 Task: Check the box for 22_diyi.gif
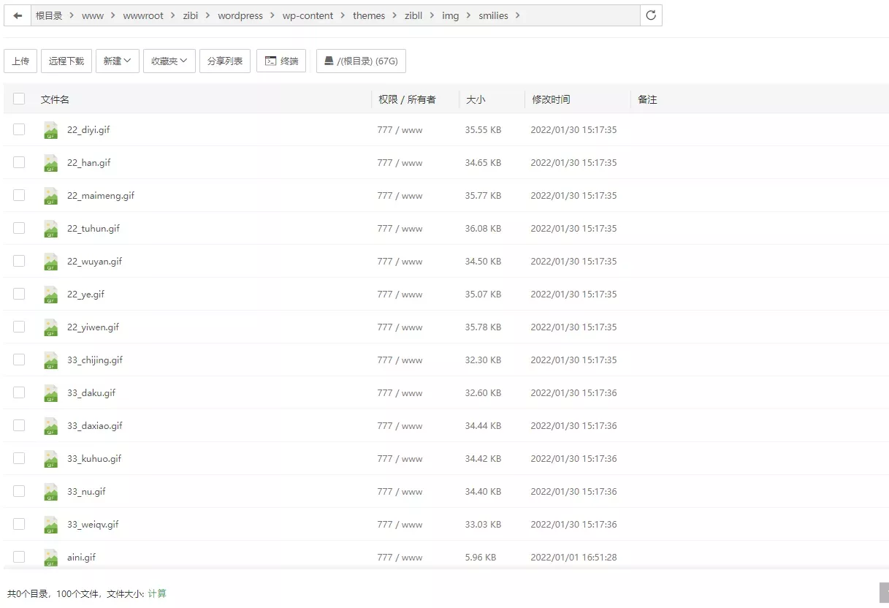tap(19, 129)
